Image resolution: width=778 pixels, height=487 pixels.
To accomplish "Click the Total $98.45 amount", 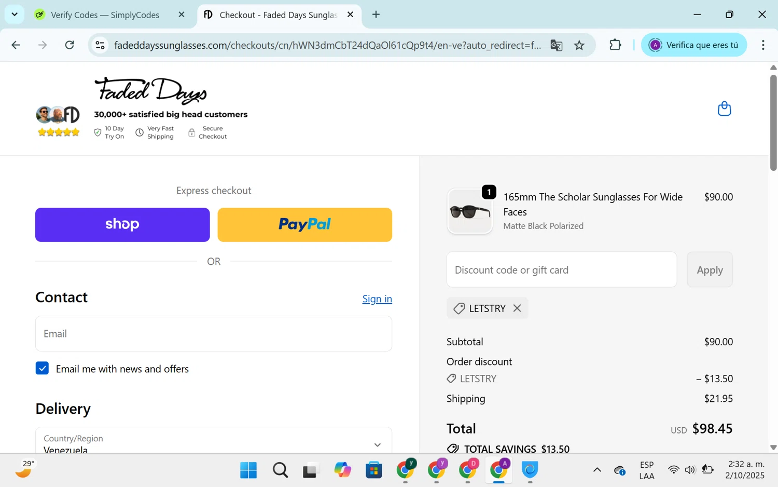I will (712, 428).
